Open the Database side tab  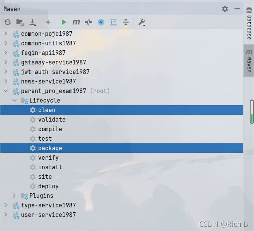(x=249, y=23)
